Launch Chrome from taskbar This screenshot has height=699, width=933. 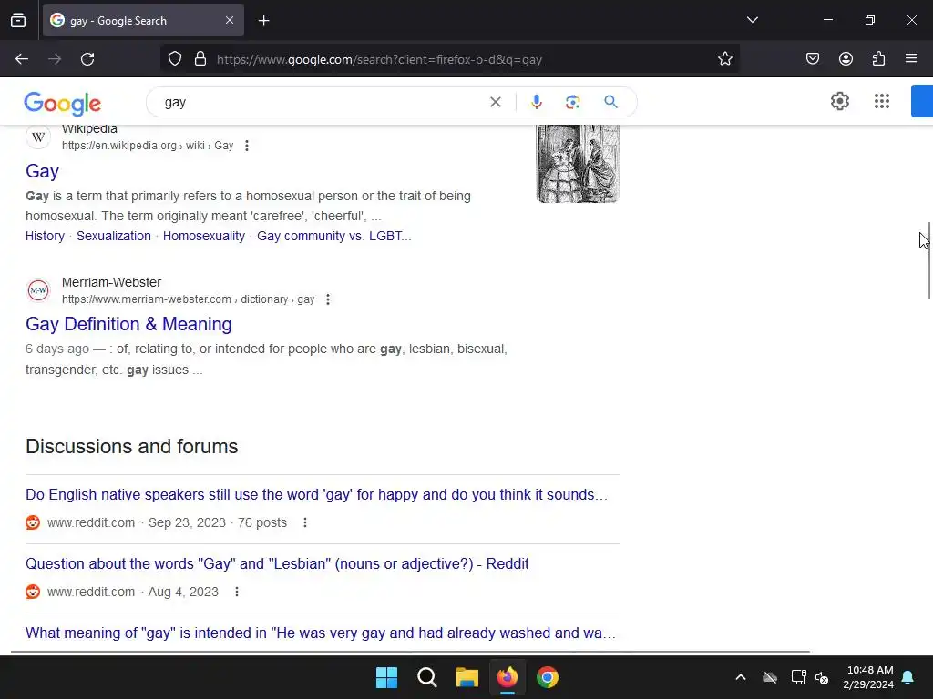pos(548,677)
